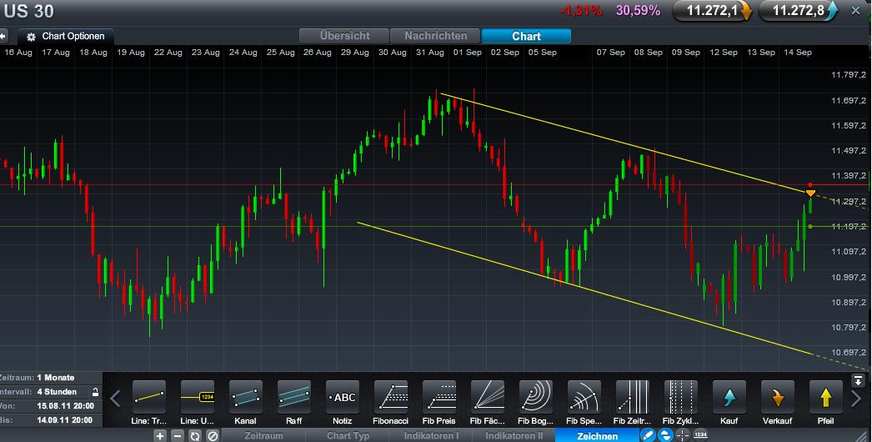
Task: Toggle the 1234 price label display
Action: (701, 435)
